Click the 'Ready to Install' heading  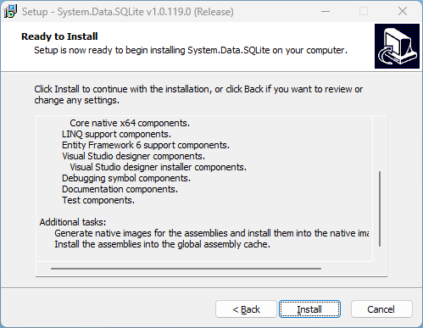59,36
